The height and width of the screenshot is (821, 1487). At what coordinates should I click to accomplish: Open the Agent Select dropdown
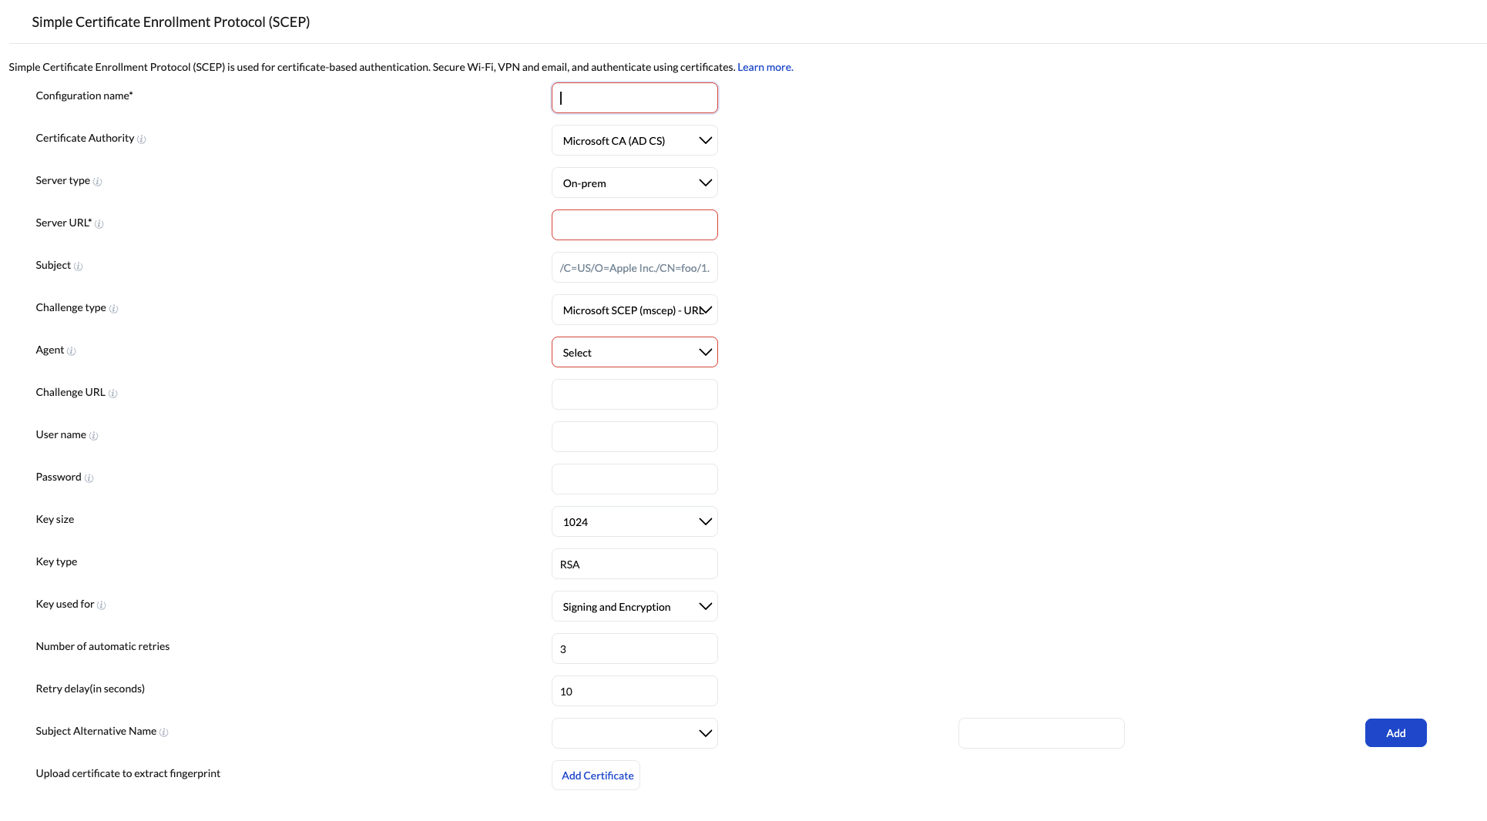(x=634, y=352)
